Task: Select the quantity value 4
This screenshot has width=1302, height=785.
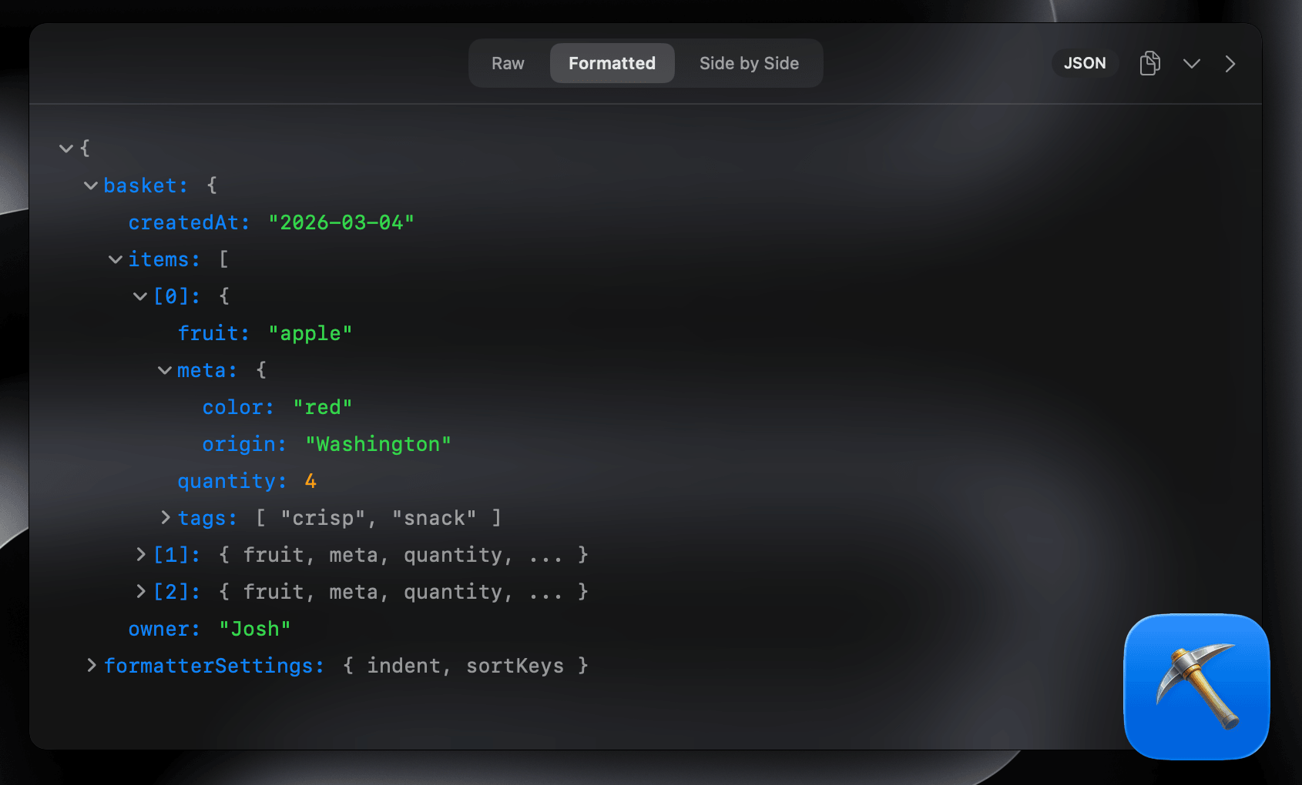Action: click(x=310, y=480)
